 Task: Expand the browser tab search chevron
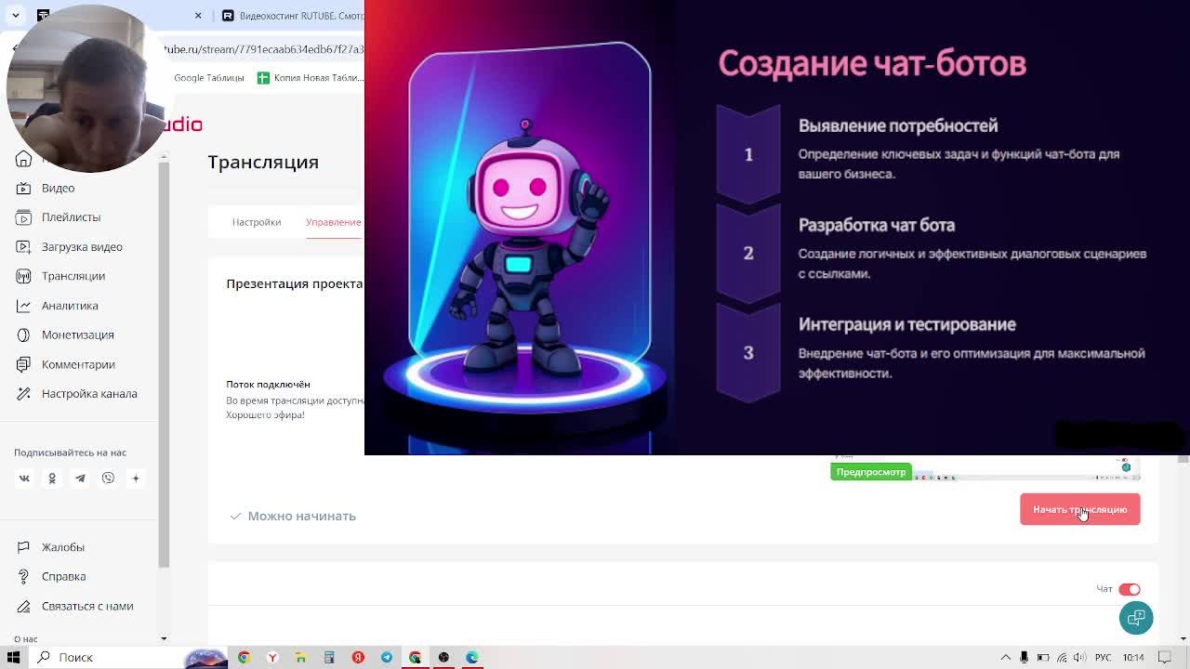(16, 16)
